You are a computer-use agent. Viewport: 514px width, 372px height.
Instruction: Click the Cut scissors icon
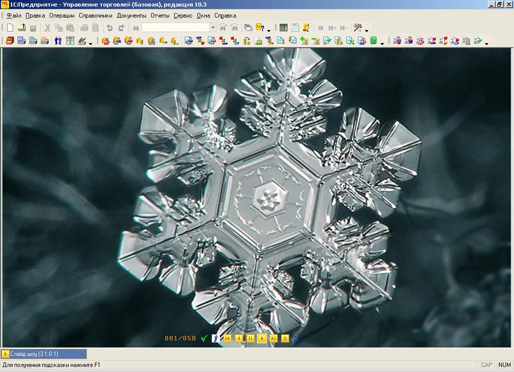click(x=47, y=28)
